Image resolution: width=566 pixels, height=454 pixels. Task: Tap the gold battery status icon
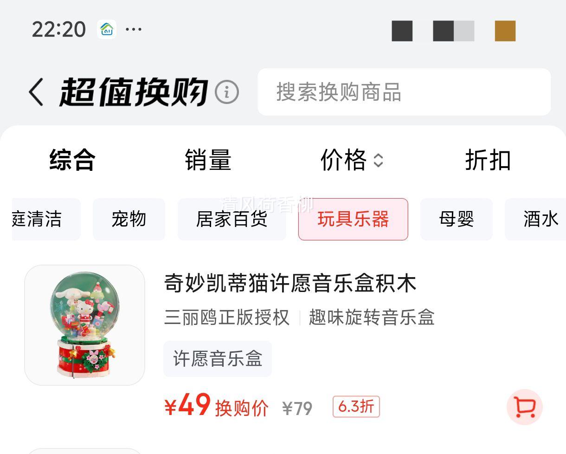click(505, 31)
